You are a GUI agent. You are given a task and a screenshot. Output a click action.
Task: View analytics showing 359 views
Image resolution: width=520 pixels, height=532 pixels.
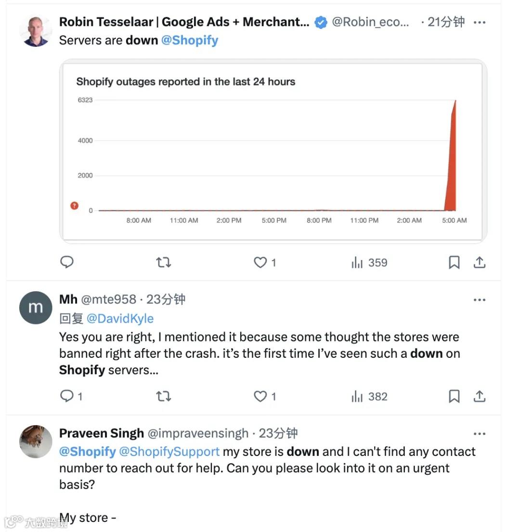(369, 262)
